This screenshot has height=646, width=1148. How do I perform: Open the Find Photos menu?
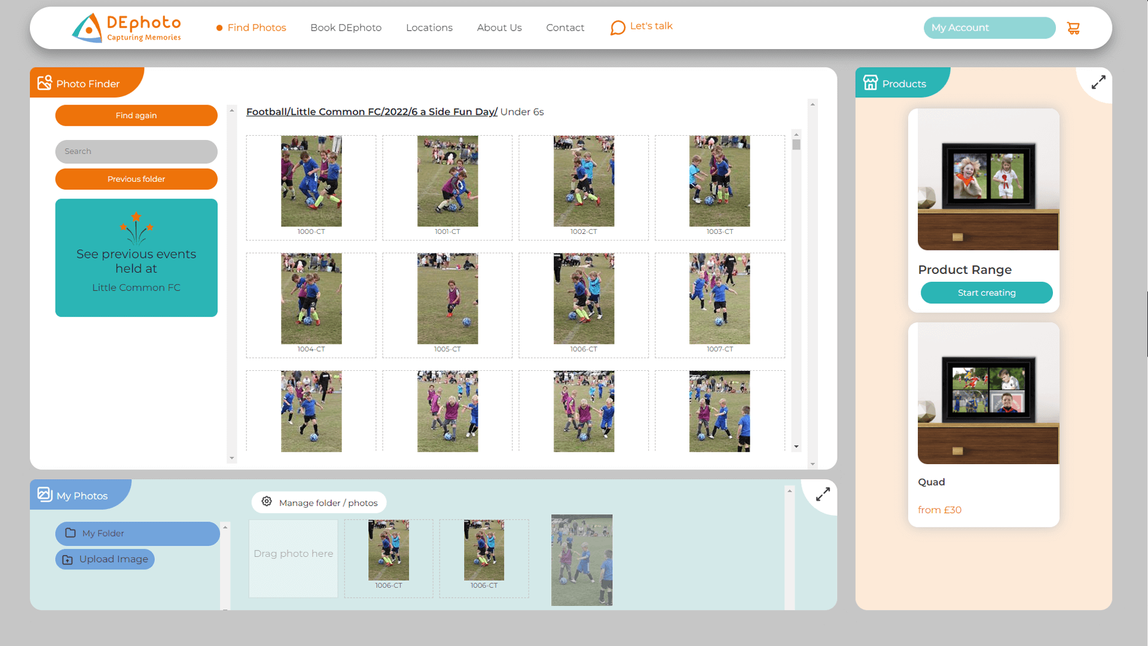(x=257, y=28)
